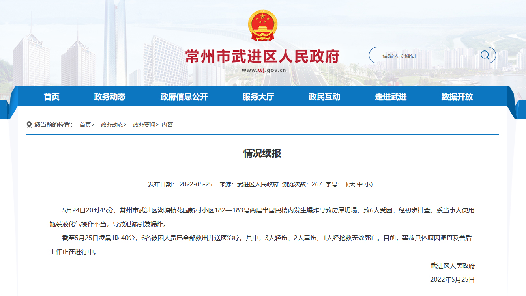The image size is (526, 296).
Task: Open the 走进武进 navigation menu
Action: (x=391, y=97)
